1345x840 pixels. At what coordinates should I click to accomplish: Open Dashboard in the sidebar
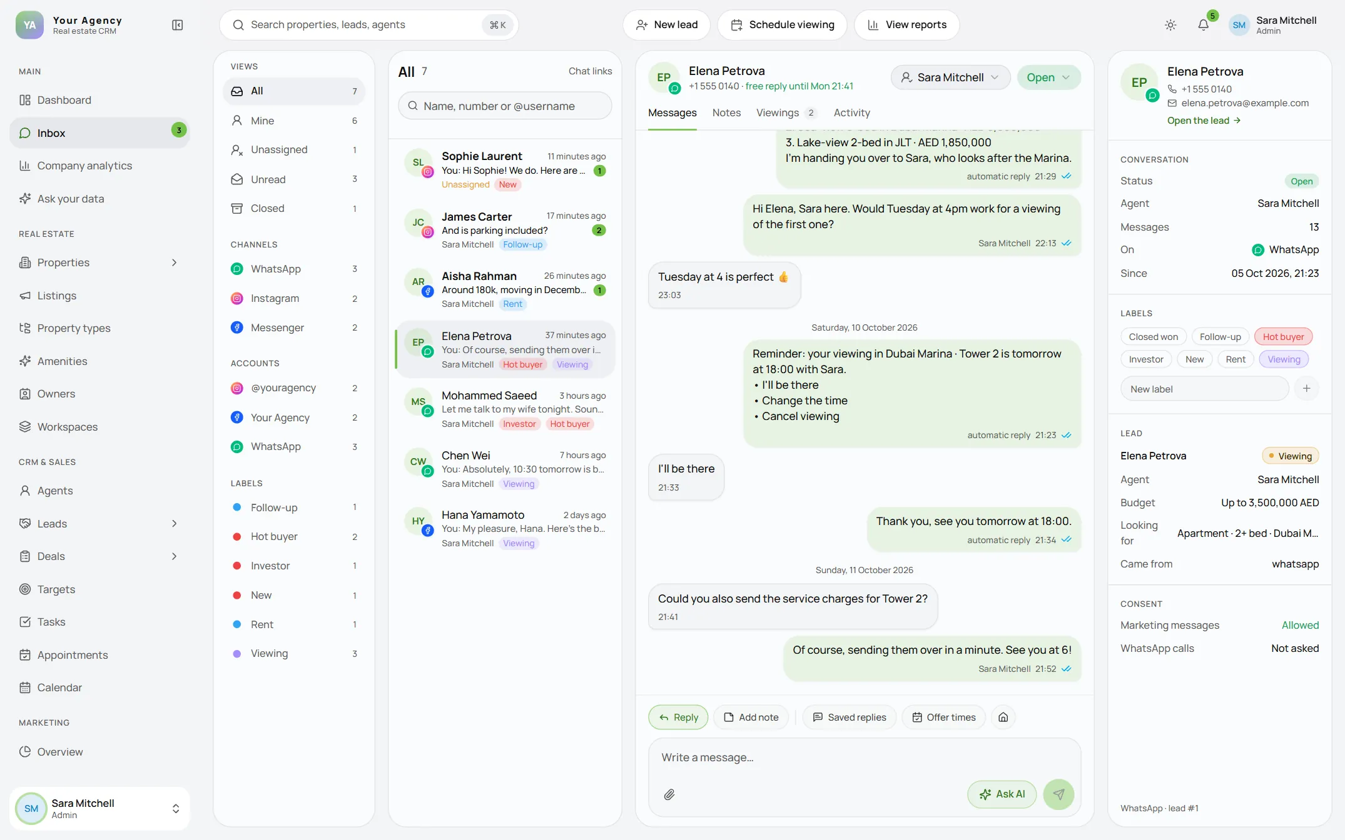[x=99, y=100]
